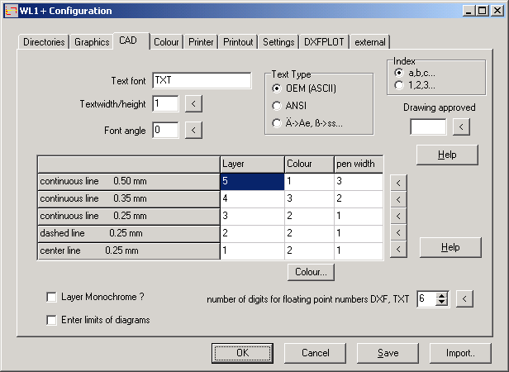
Task: Click the arrow button under Drawing approved
Action: (x=460, y=126)
